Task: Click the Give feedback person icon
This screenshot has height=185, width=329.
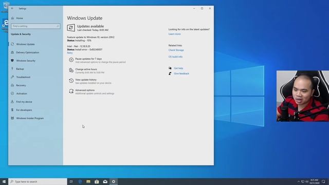Action: 170,73
